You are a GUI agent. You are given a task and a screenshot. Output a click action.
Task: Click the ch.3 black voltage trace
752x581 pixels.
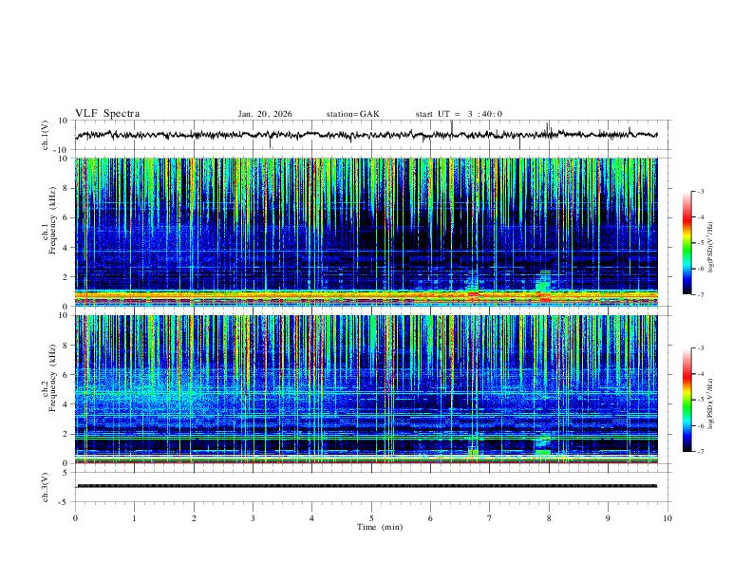pyautogui.click(x=366, y=486)
